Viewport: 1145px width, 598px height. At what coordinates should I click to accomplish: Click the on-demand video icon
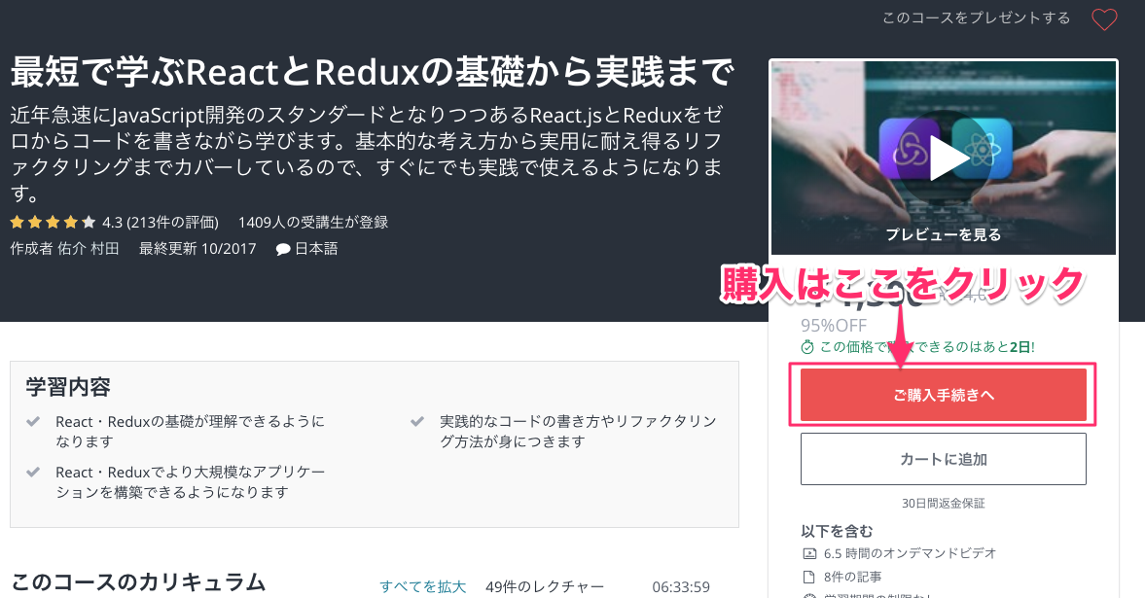(x=809, y=553)
